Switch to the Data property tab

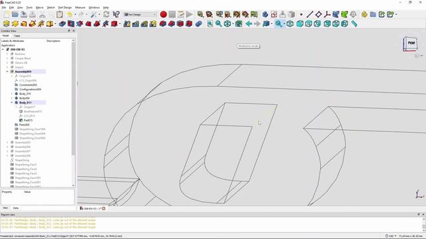pos(15,208)
